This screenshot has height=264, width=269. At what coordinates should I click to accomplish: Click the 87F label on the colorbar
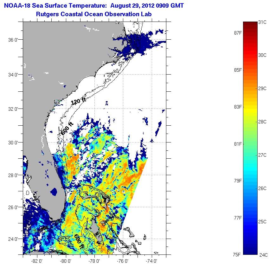(238, 33)
